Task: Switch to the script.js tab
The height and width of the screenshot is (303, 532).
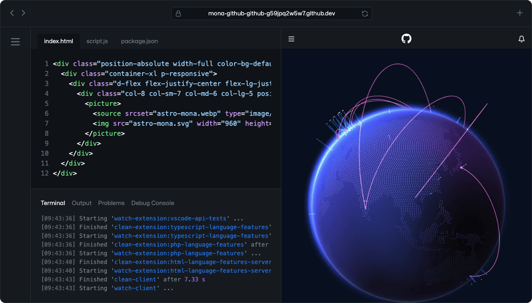Action: pyautogui.click(x=97, y=41)
